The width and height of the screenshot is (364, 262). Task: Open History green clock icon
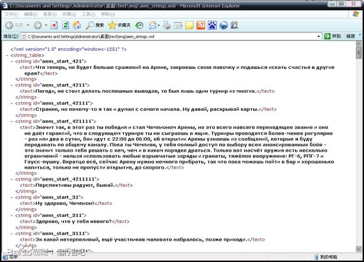click(x=139, y=25)
